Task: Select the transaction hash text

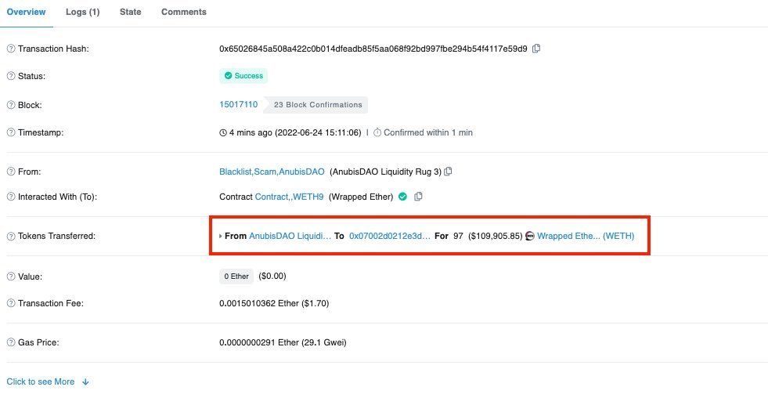Action: coord(373,49)
